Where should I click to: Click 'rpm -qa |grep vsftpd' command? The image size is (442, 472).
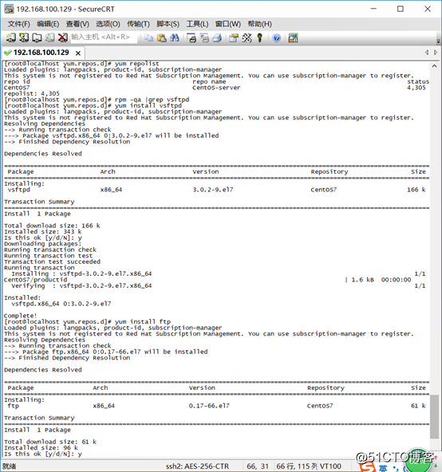[152, 100]
